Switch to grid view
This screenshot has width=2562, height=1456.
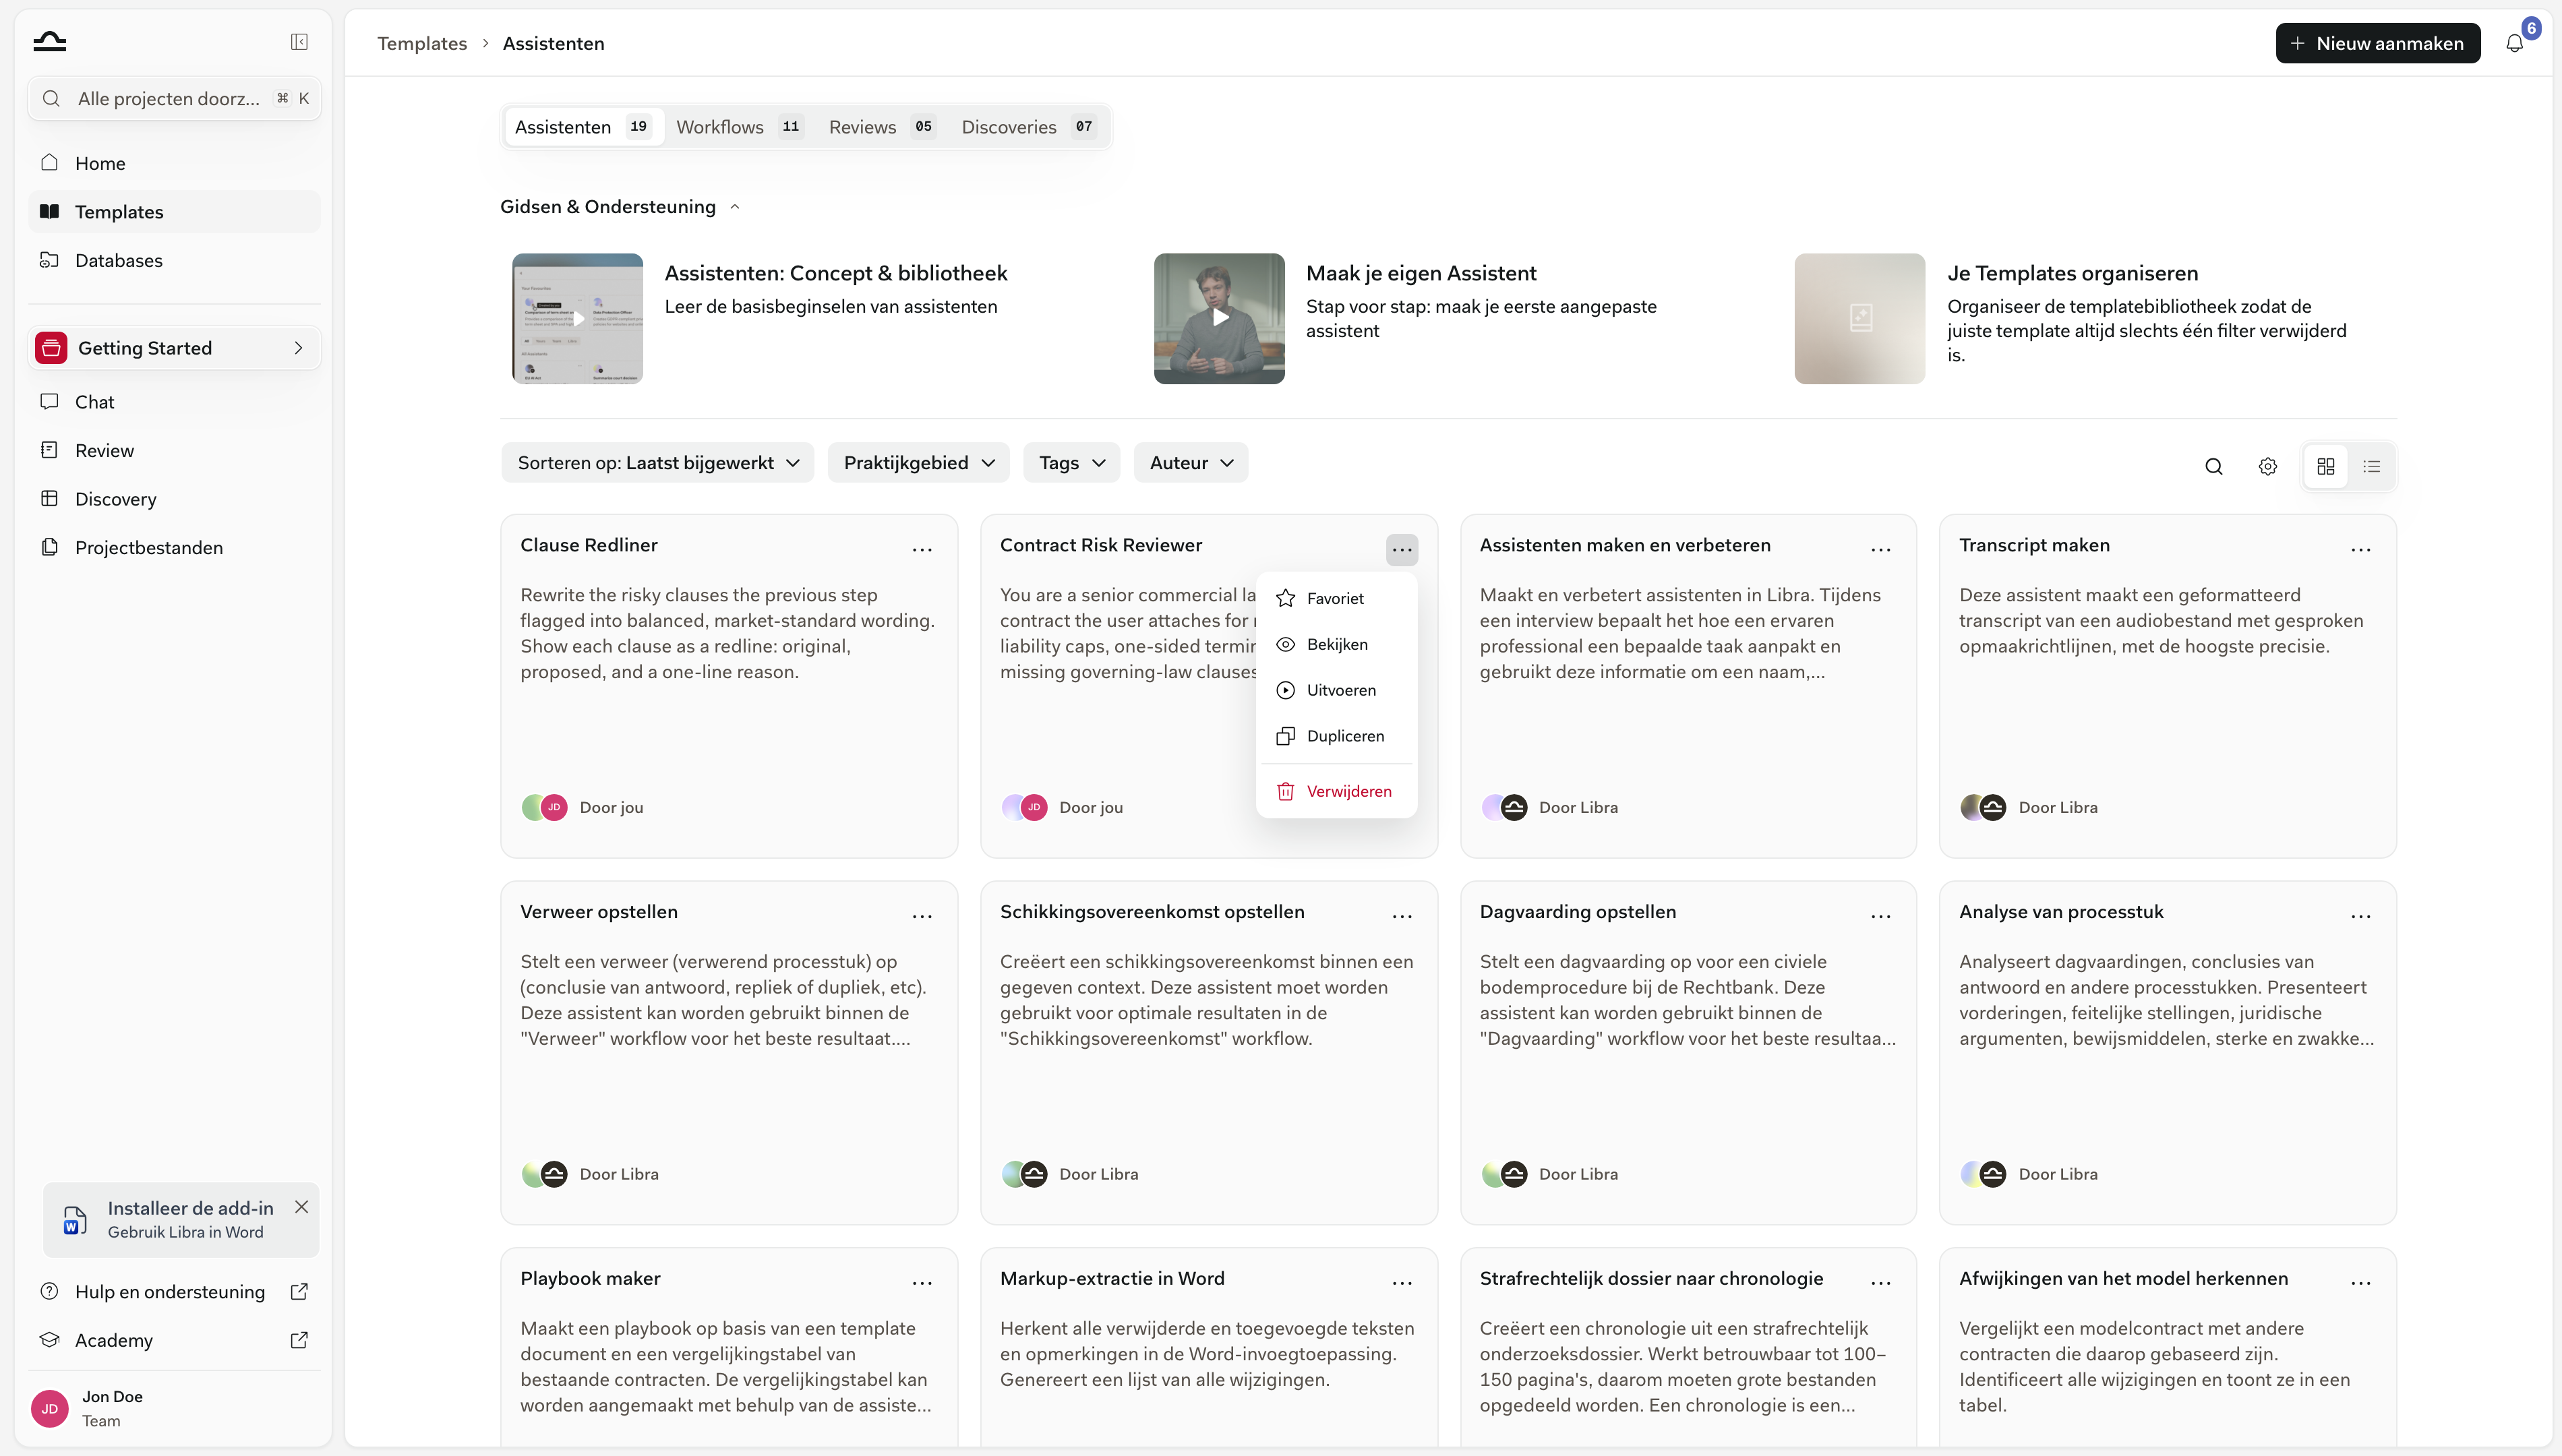pos(2326,466)
